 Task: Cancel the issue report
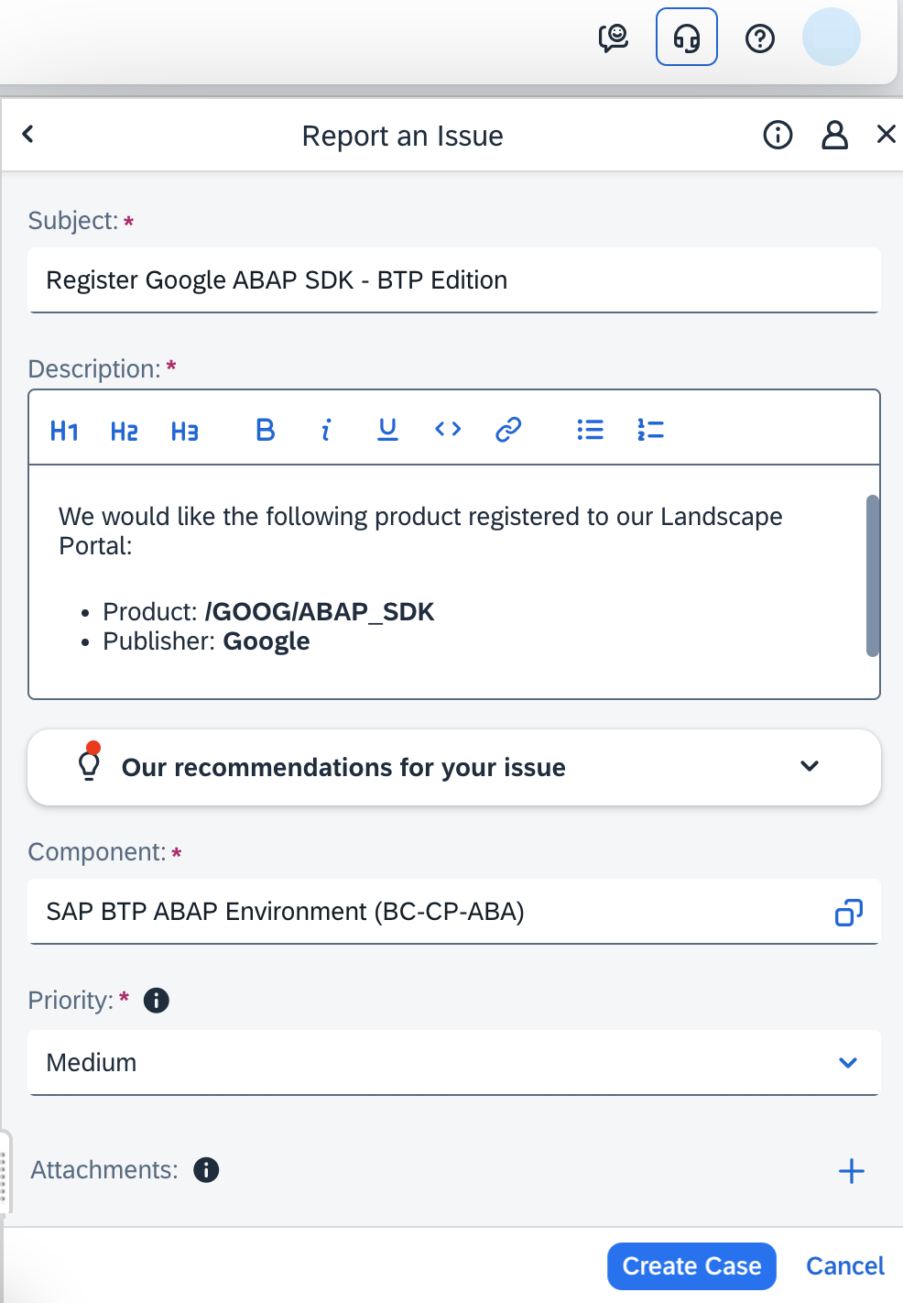843,1265
